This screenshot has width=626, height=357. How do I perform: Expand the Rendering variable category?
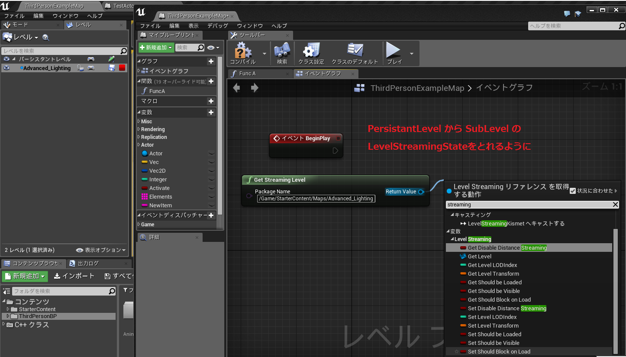click(x=139, y=129)
